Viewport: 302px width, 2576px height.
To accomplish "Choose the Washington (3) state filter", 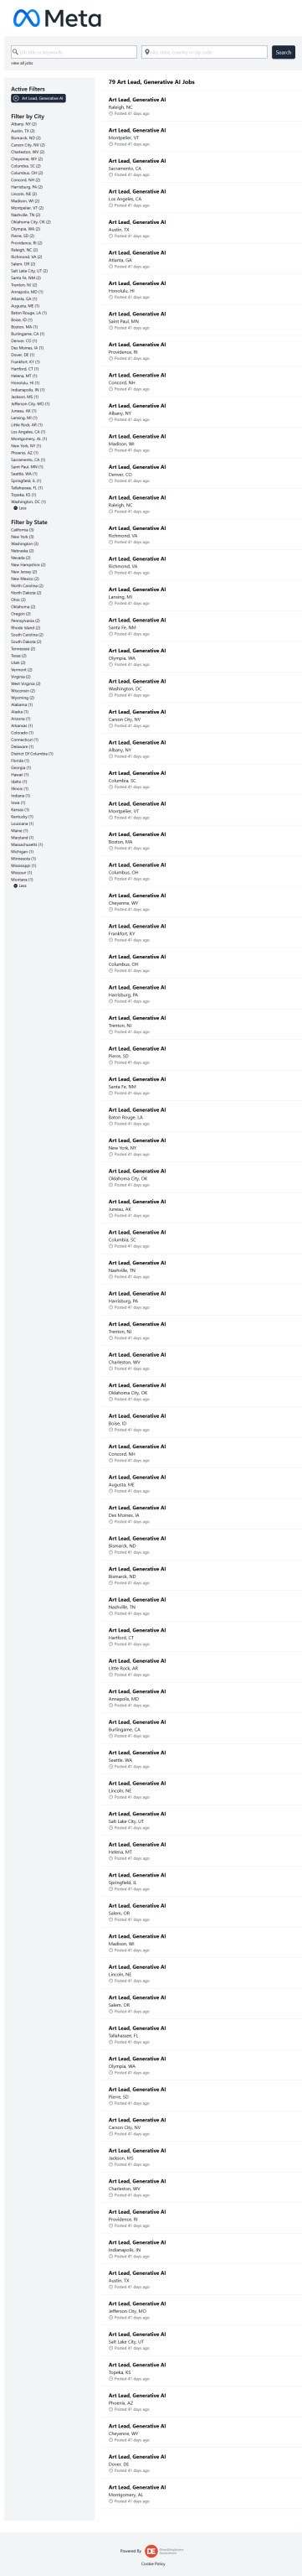I will coord(25,544).
